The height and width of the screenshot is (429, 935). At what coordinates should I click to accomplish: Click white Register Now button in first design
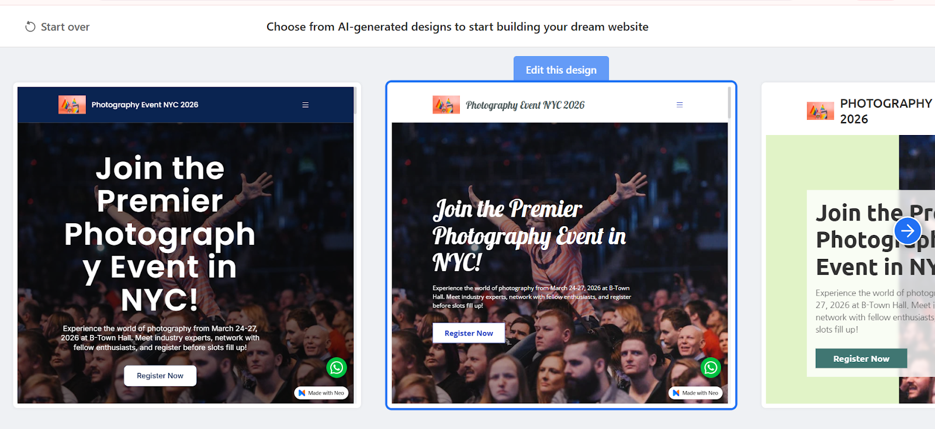[x=160, y=376]
